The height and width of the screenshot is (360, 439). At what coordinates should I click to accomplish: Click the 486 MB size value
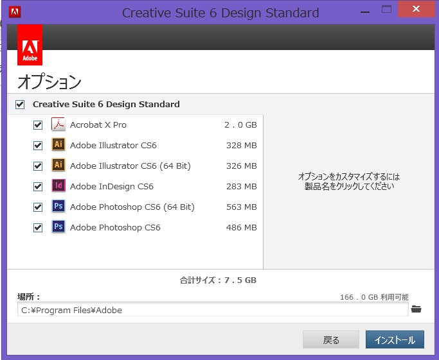pos(241,227)
